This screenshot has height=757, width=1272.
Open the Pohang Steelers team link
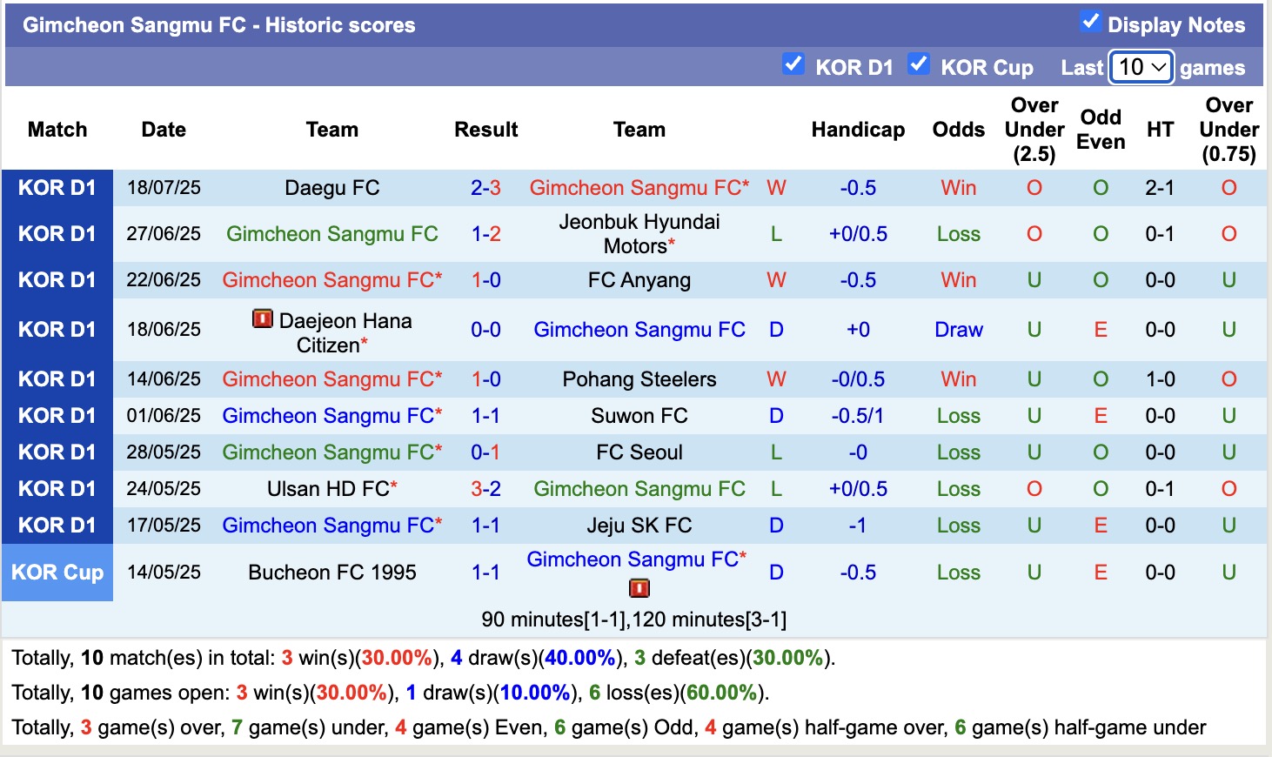pos(639,378)
